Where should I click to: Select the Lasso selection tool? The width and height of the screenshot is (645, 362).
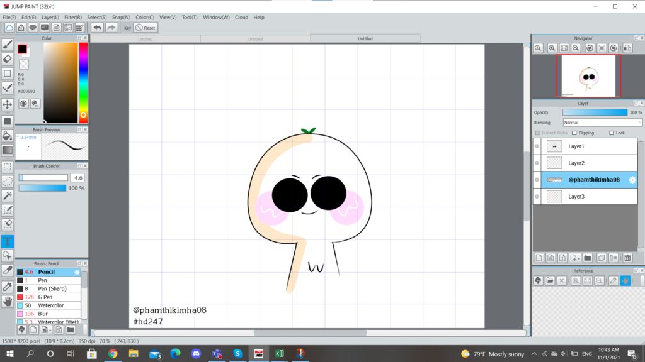point(8,181)
